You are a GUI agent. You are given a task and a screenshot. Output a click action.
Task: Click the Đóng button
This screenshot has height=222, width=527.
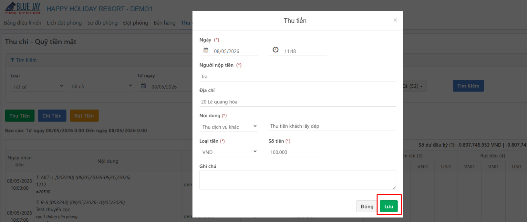(367, 207)
